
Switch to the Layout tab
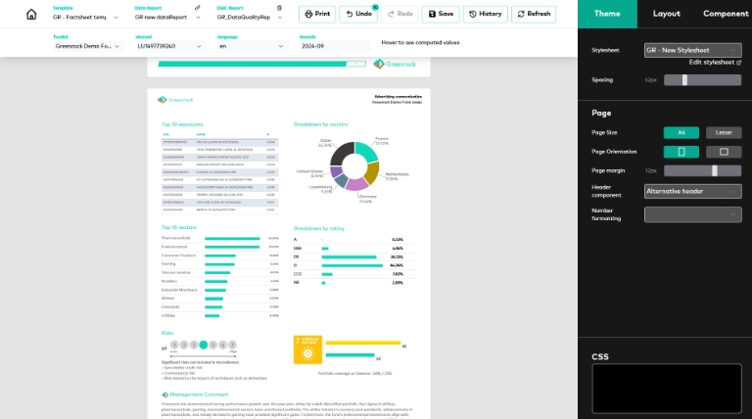pyautogui.click(x=667, y=14)
